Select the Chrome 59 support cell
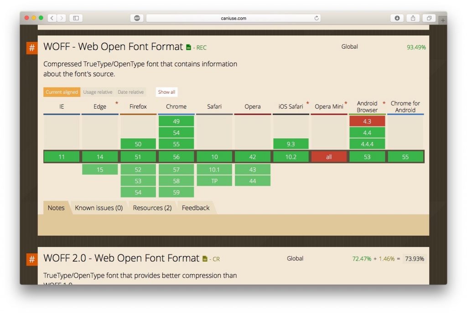This screenshot has height=313, width=467. 176,192
